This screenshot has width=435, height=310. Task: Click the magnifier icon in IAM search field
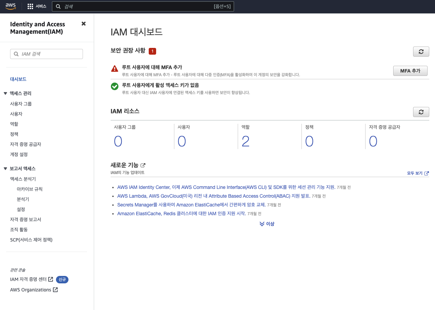coord(16,54)
